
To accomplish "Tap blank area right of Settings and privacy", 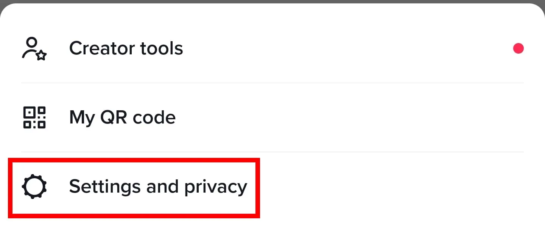I will coord(378,187).
